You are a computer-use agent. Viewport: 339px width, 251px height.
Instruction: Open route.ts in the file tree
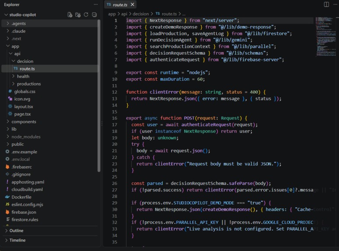pyautogui.click(x=49, y=69)
